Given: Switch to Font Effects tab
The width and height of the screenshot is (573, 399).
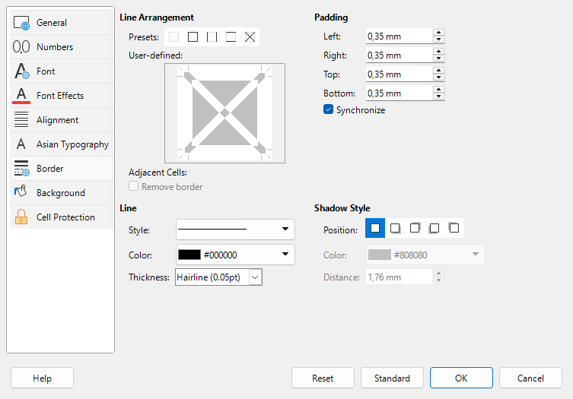Looking at the screenshot, I should click(x=61, y=96).
